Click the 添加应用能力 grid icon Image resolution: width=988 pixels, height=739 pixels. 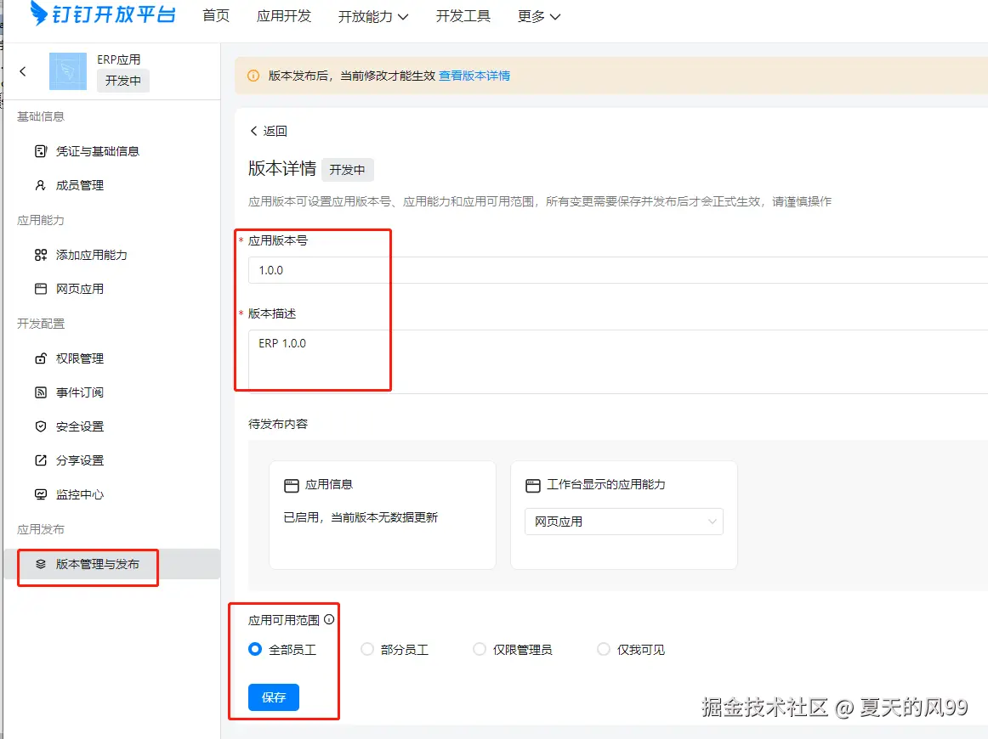pos(41,255)
